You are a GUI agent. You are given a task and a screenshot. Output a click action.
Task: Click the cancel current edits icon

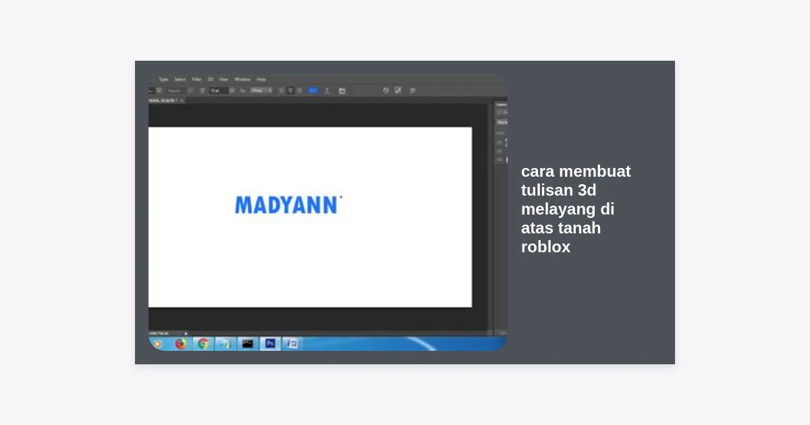[x=386, y=90]
